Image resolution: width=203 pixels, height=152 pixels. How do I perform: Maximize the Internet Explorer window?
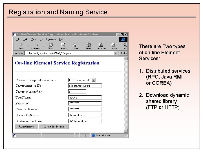coord(122,34)
